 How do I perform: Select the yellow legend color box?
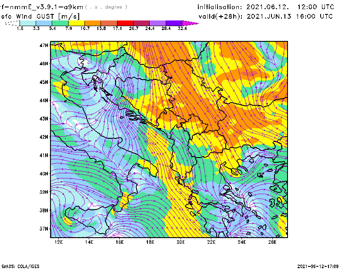77,23
